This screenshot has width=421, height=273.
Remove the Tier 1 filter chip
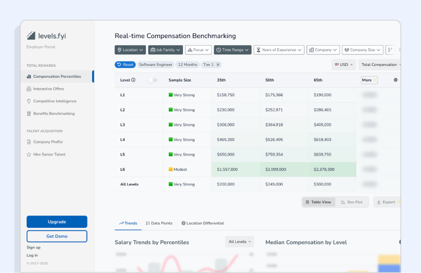218,65
